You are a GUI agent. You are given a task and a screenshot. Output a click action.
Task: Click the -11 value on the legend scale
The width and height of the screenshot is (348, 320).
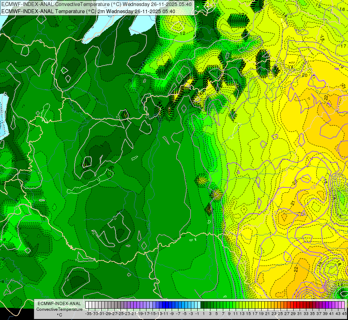[x=165, y=314]
